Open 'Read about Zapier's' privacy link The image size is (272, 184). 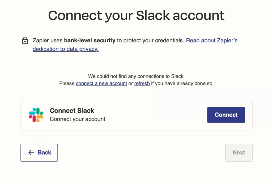212,41
